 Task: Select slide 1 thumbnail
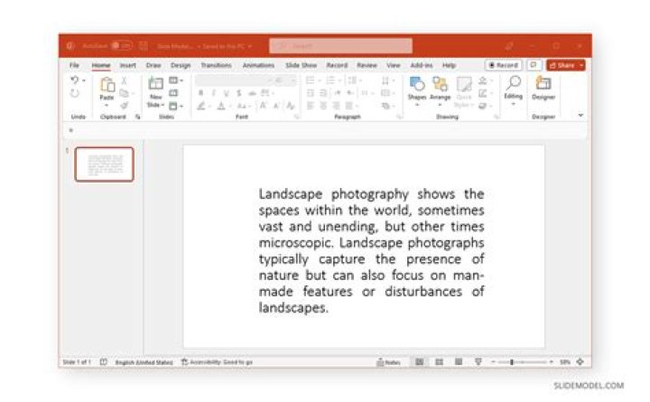point(105,164)
